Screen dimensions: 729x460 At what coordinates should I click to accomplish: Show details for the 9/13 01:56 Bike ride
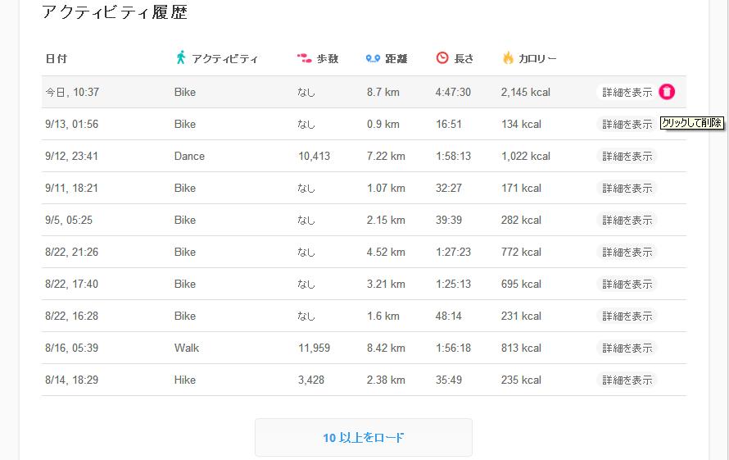click(x=627, y=125)
